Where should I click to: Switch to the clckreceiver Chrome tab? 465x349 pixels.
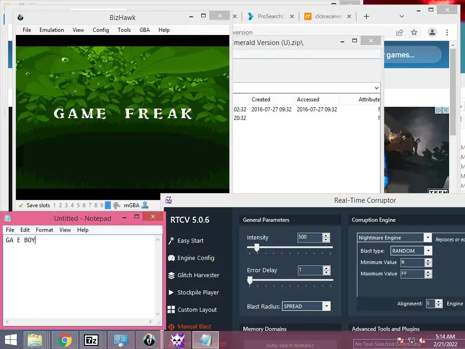tap(328, 16)
